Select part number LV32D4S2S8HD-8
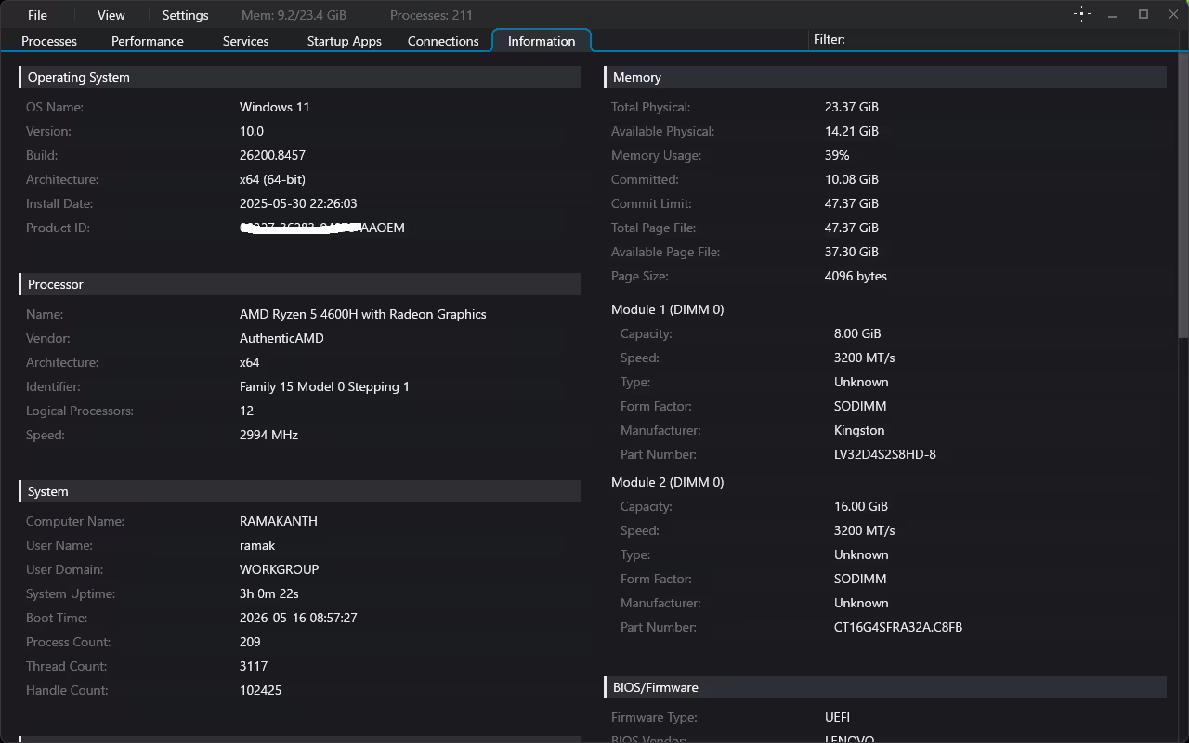Image resolution: width=1189 pixels, height=743 pixels. (885, 454)
